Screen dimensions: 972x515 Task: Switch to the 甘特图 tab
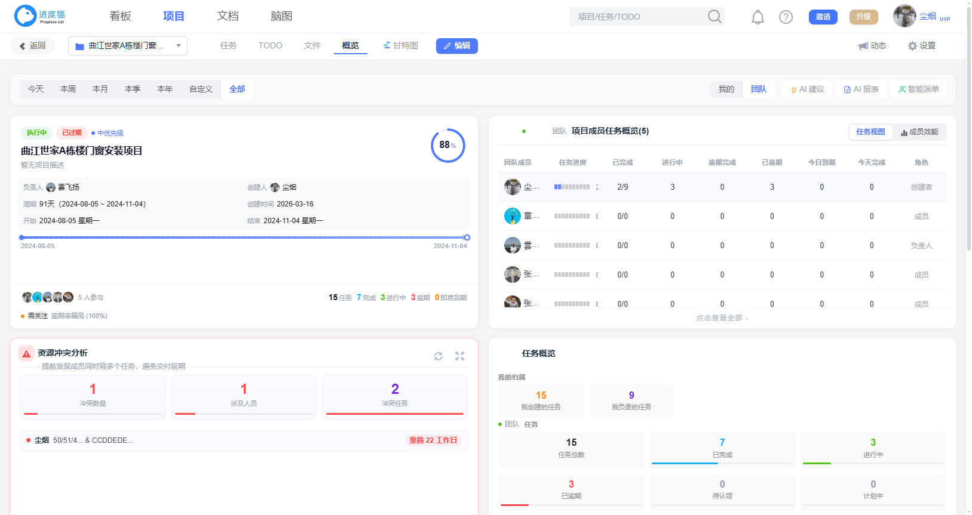[x=401, y=46]
